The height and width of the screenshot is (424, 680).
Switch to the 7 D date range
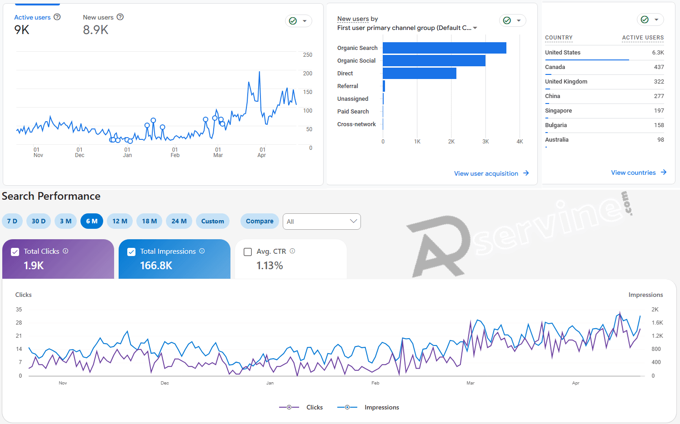point(12,221)
